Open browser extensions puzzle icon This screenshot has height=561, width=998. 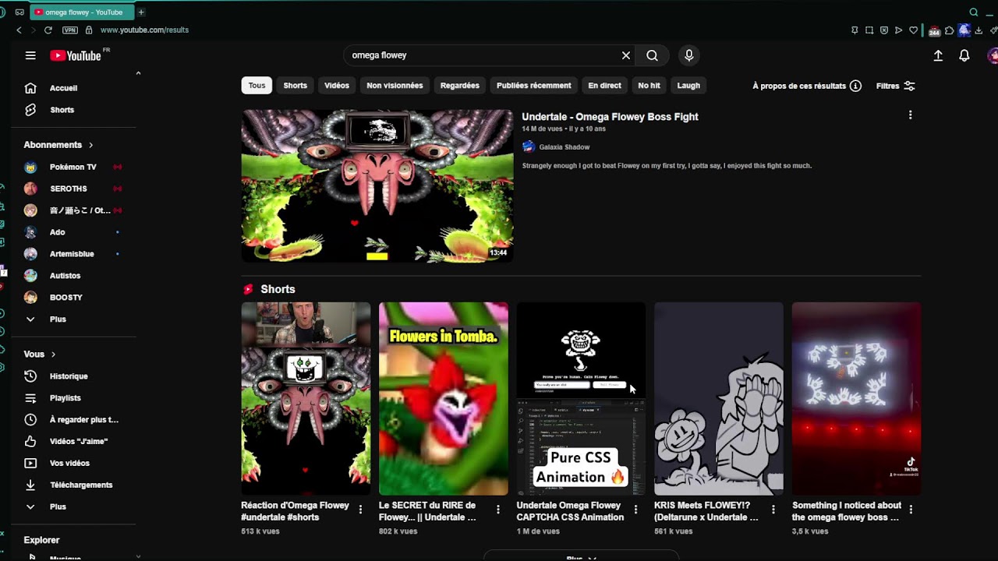point(949,30)
